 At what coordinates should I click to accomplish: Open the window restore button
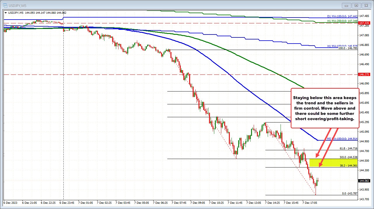(x=356, y=5)
